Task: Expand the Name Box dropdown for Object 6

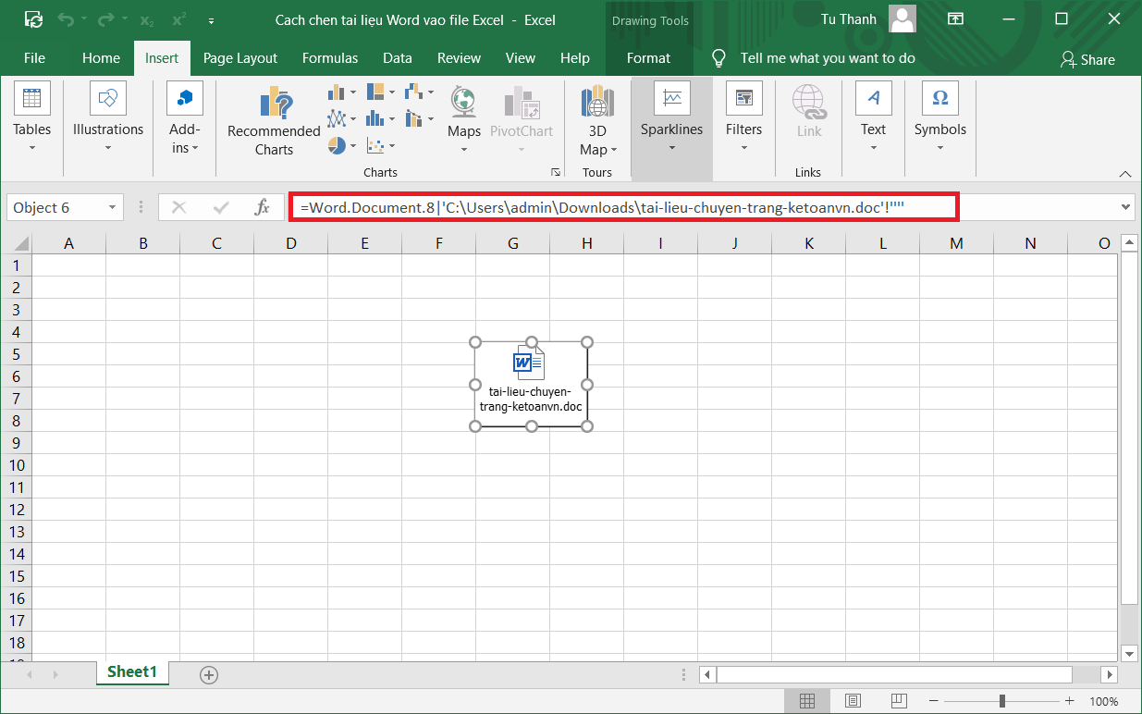Action: 112,208
